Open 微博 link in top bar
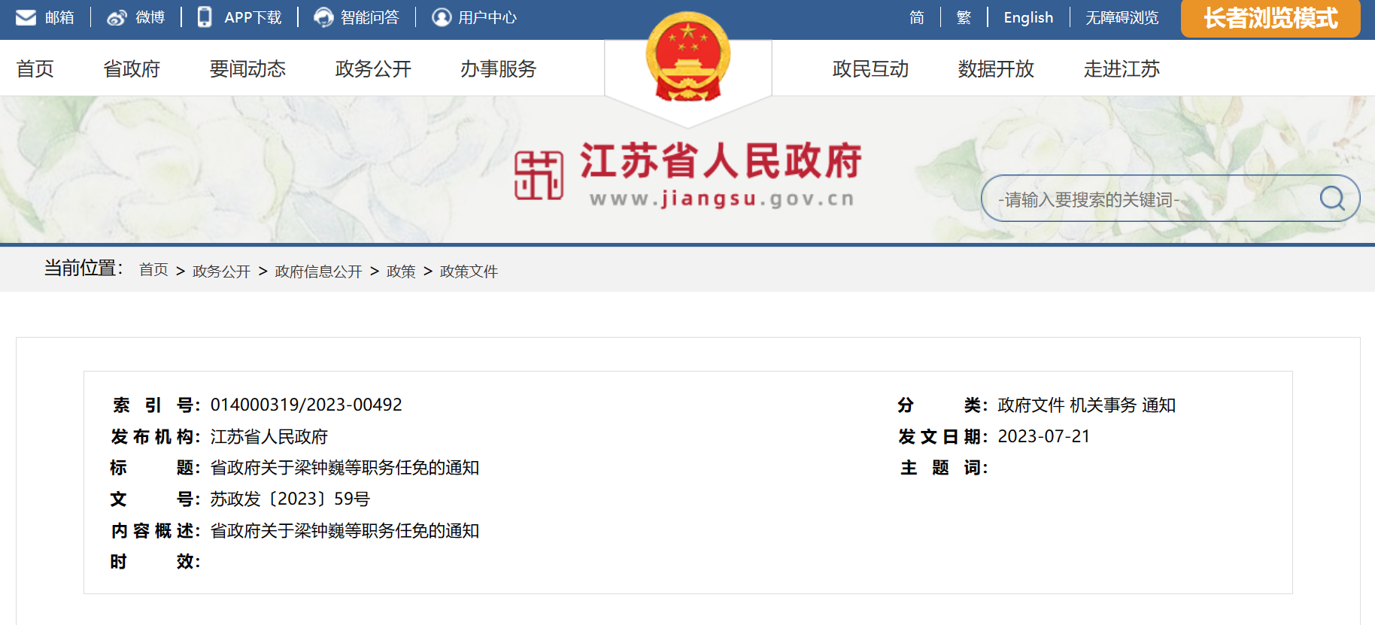The image size is (1375, 625). point(150,17)
